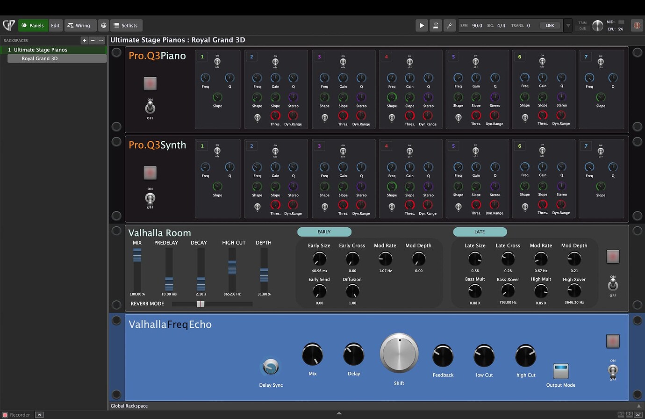Screen dimensions: 645x419
Task: Click the FreqEcho Mix knob
Action: (313, 354)
